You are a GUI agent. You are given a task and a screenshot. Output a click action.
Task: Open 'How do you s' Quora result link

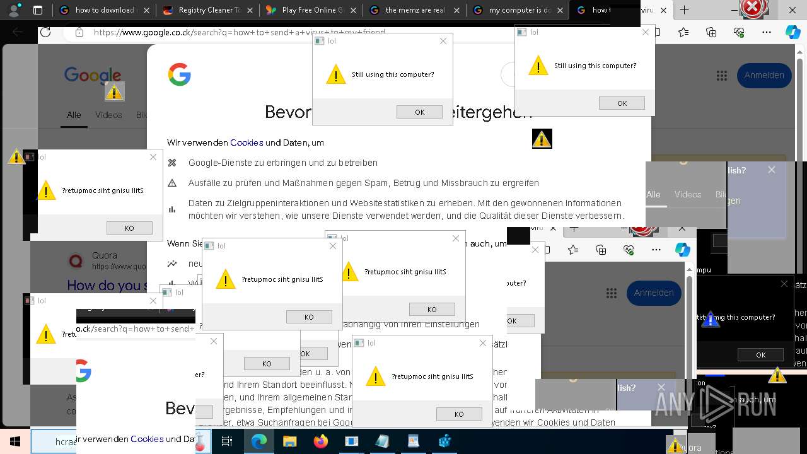tap(108, 286)
